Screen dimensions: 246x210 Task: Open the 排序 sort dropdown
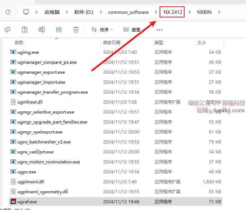click(102, 30)
